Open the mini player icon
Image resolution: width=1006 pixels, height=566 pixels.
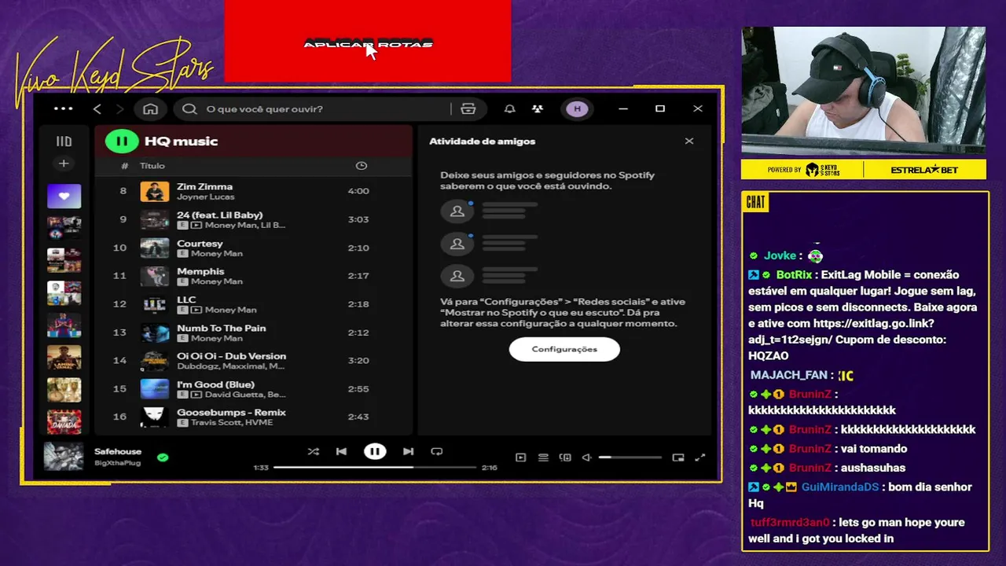(x=678, y=458)
